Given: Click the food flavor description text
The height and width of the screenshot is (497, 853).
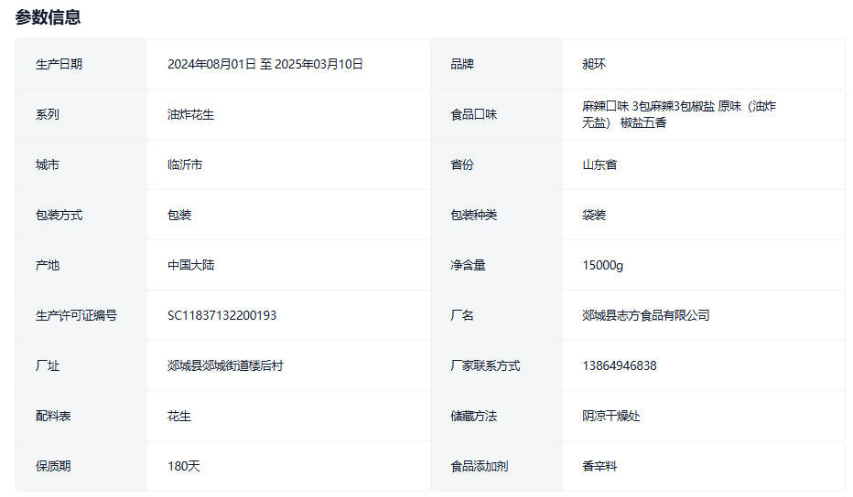Looking at the screenshot, I should (678, 114).
